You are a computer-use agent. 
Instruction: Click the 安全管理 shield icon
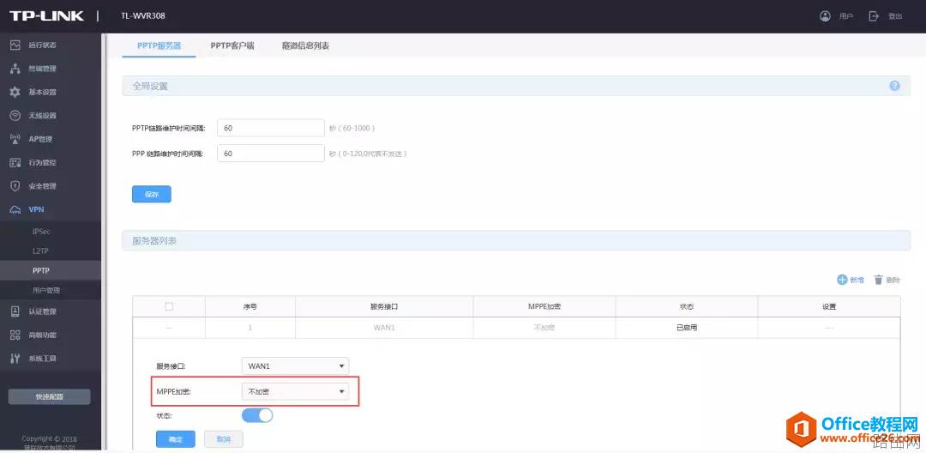pyautogui.click(x=16, y=186)
